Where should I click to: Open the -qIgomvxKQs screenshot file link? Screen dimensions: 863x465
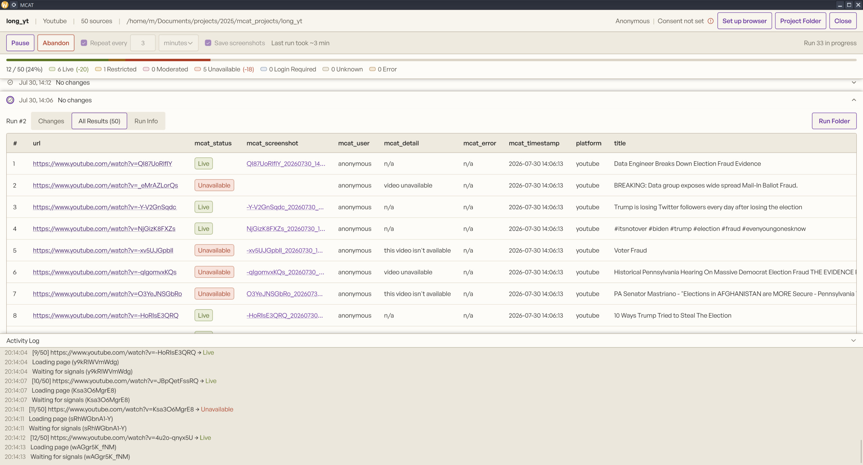(285, 272)
